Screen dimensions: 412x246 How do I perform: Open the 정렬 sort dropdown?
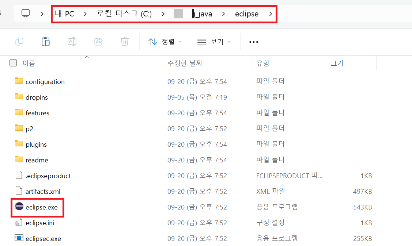tap(165, 42)
